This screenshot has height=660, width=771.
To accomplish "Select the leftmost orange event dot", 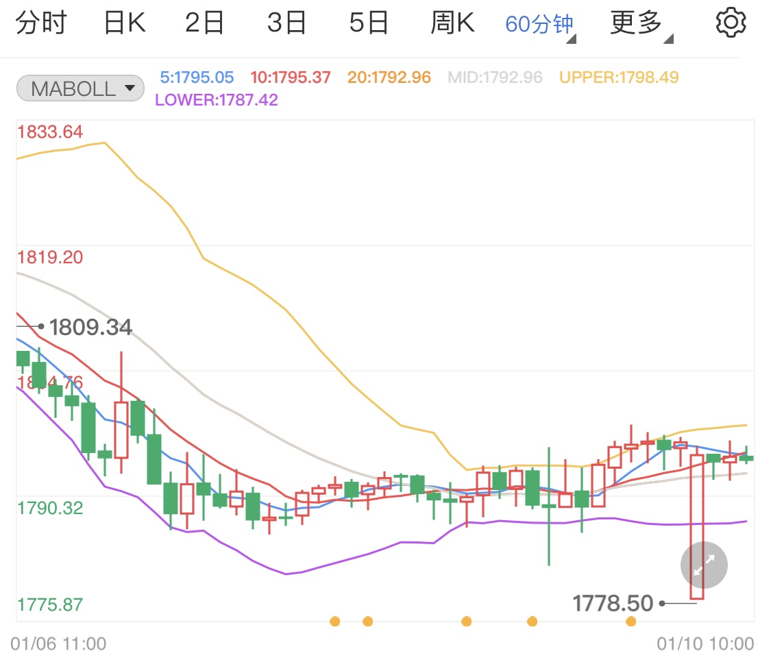I will coord(335,621).
